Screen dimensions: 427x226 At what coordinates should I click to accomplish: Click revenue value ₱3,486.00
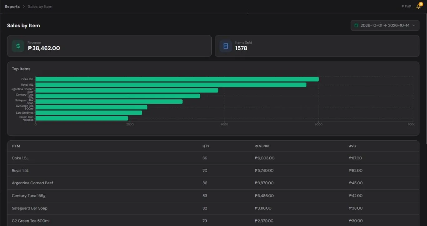[x=264, y=196]
